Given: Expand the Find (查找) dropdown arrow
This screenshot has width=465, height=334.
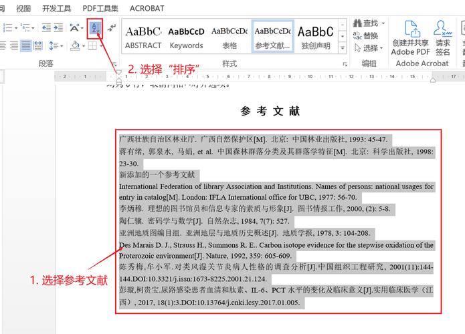Looking at the screenshot, I should click(x=383, y=23).
